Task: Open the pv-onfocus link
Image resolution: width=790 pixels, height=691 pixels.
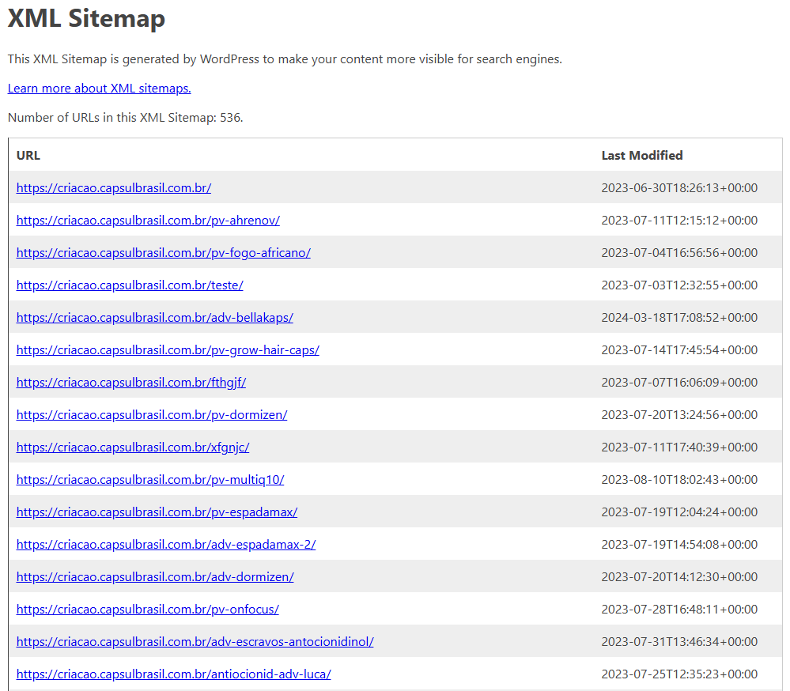Action: [x=148, y=610]
